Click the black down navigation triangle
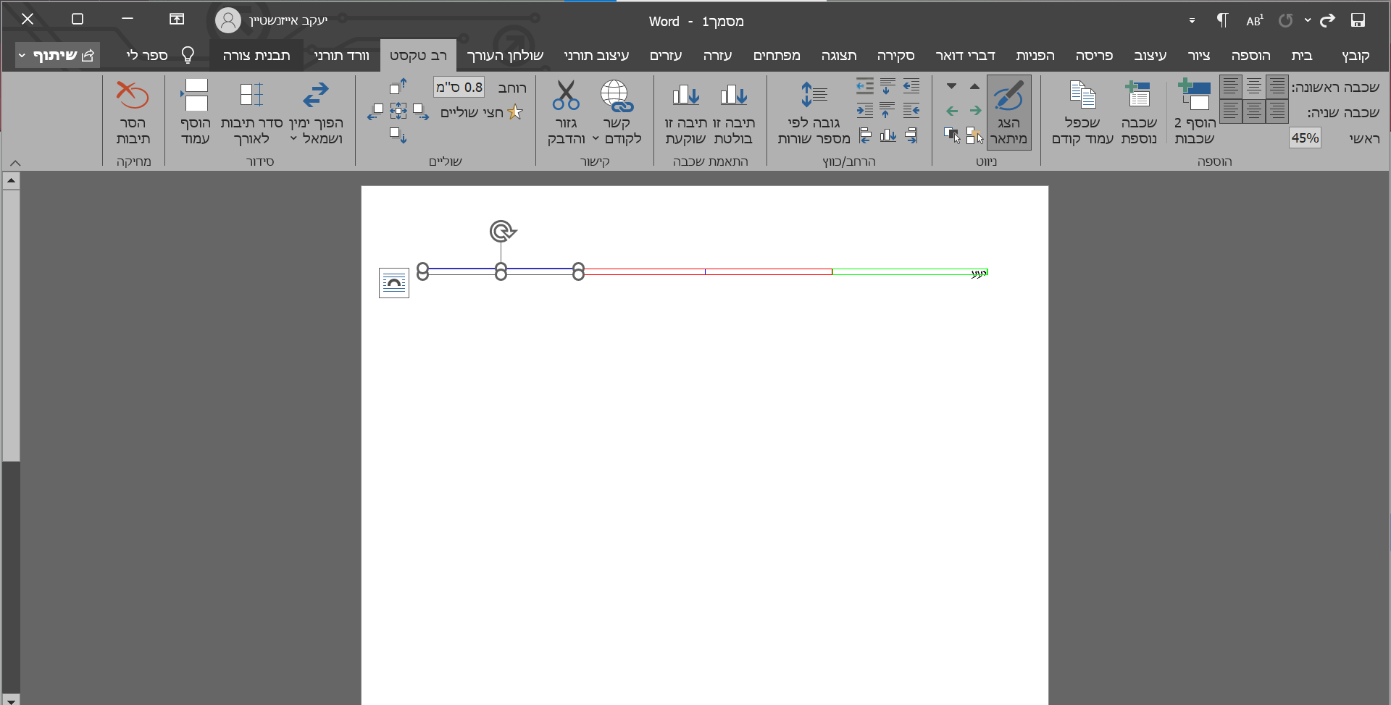This screenshot has width=1391, height=705. (x=951, y=86)
